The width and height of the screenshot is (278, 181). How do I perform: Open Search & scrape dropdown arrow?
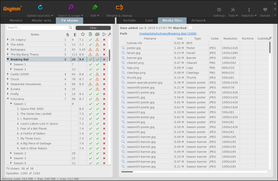[82, 16]
